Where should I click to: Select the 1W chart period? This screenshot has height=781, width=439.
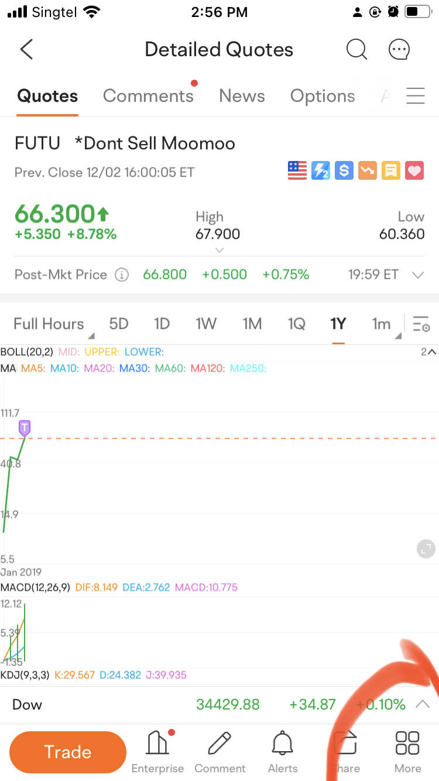pyautogui.click(x=206, y=324)
